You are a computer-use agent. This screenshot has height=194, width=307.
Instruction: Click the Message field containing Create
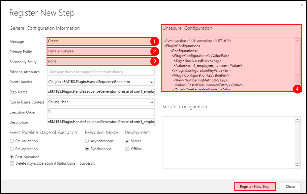coord(98,41)
